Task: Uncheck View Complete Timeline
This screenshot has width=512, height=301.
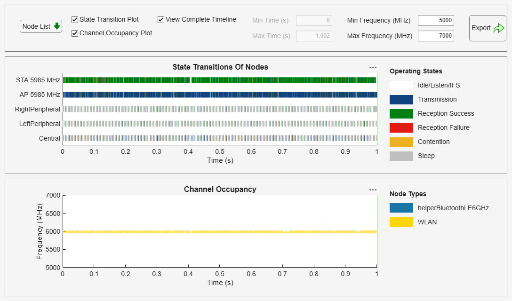Action: (160, 20)
